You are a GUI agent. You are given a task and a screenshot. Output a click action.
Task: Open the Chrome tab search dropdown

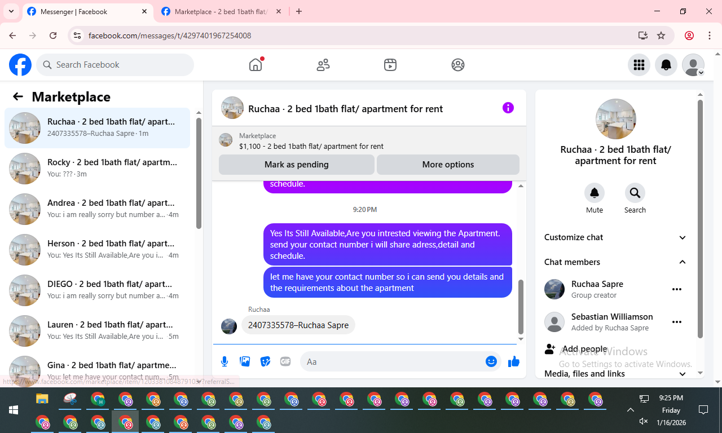11,11
